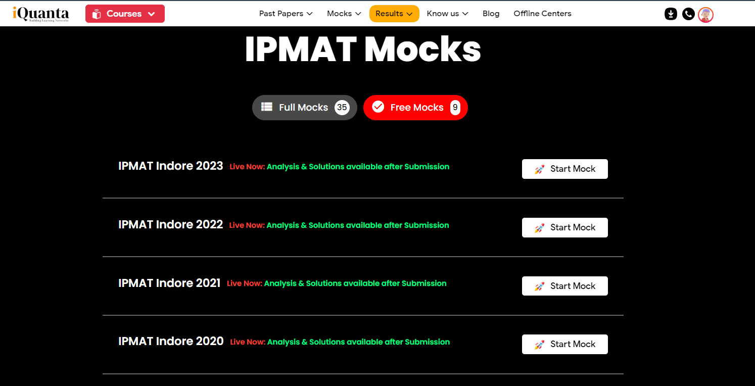
Task: Click the download app icon
Action: (x=671, y=14)
